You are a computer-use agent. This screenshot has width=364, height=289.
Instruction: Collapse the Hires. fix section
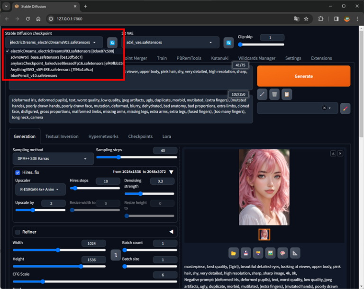click(x=171, y=172)
